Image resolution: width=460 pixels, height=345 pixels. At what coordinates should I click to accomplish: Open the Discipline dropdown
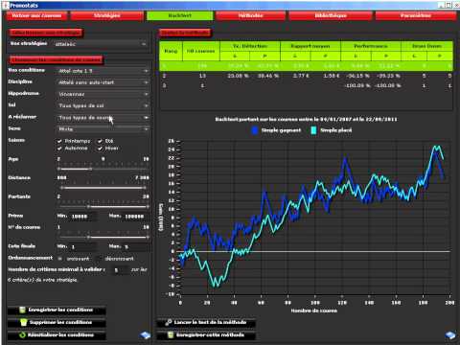(x=103, y=82)
